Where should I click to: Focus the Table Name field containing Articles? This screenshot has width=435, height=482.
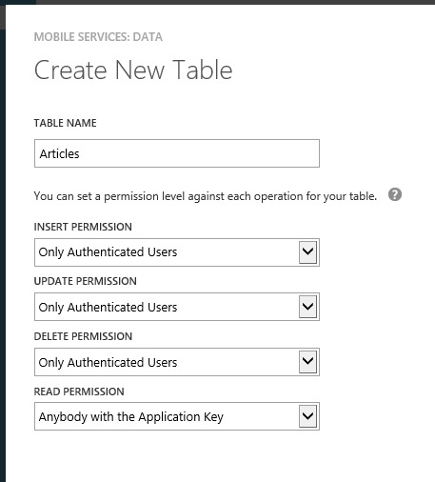[177, 153]
